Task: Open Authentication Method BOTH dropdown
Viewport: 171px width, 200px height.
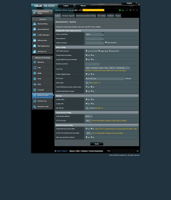Action: tap(89, 116)
